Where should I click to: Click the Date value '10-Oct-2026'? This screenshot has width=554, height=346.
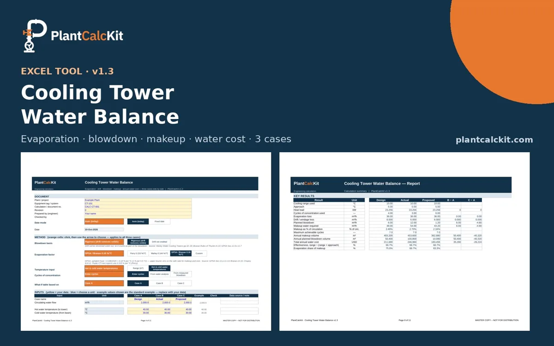pos(104,229)
